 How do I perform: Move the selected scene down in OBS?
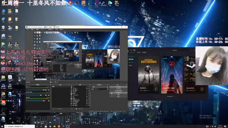[x=61, y=109]
